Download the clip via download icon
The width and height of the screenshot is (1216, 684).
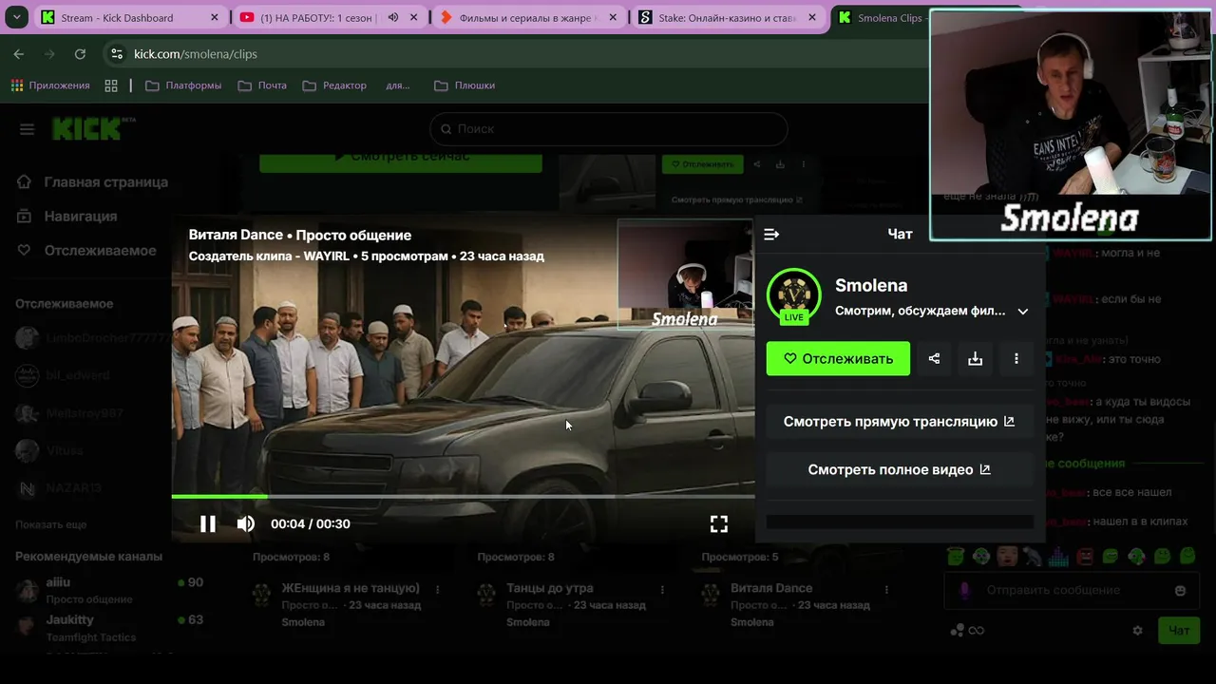click(975, 358)
